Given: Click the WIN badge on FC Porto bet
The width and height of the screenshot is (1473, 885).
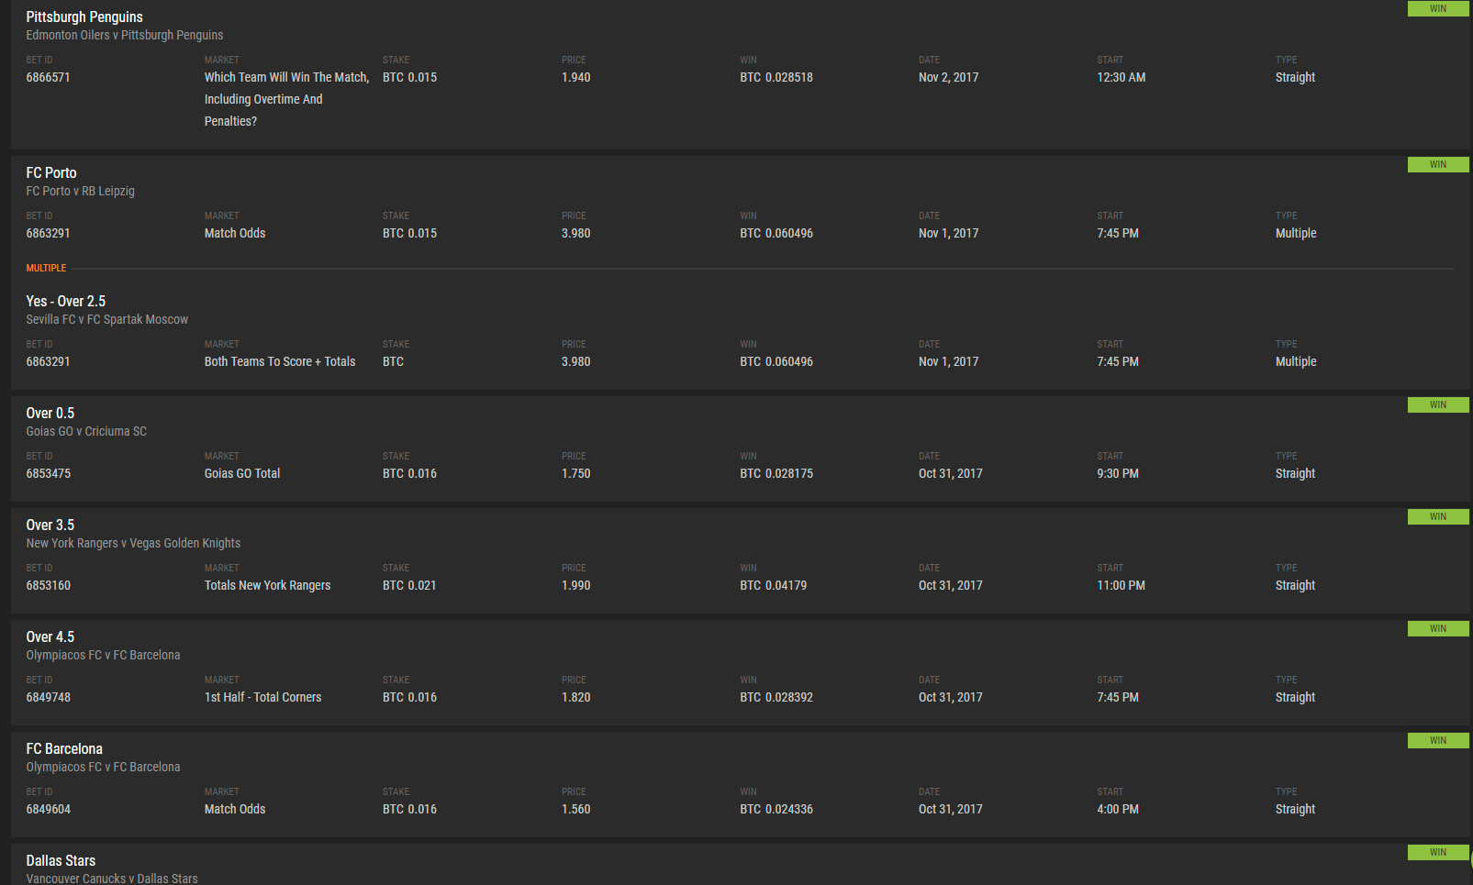Looking at the screenshot, I should click(x=1437, y=164).
